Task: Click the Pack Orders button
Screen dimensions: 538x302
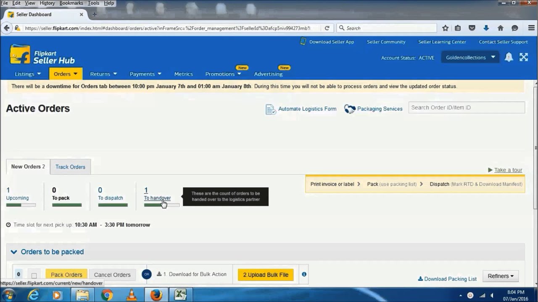Action: [66, 275]
